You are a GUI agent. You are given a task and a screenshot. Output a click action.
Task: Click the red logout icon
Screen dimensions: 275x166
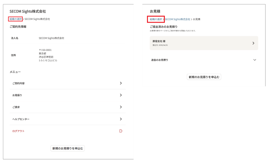pos(121,131)
